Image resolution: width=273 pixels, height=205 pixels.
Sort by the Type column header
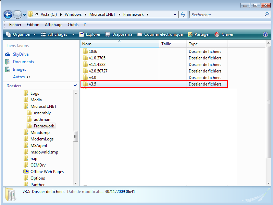tap(207, 44)
